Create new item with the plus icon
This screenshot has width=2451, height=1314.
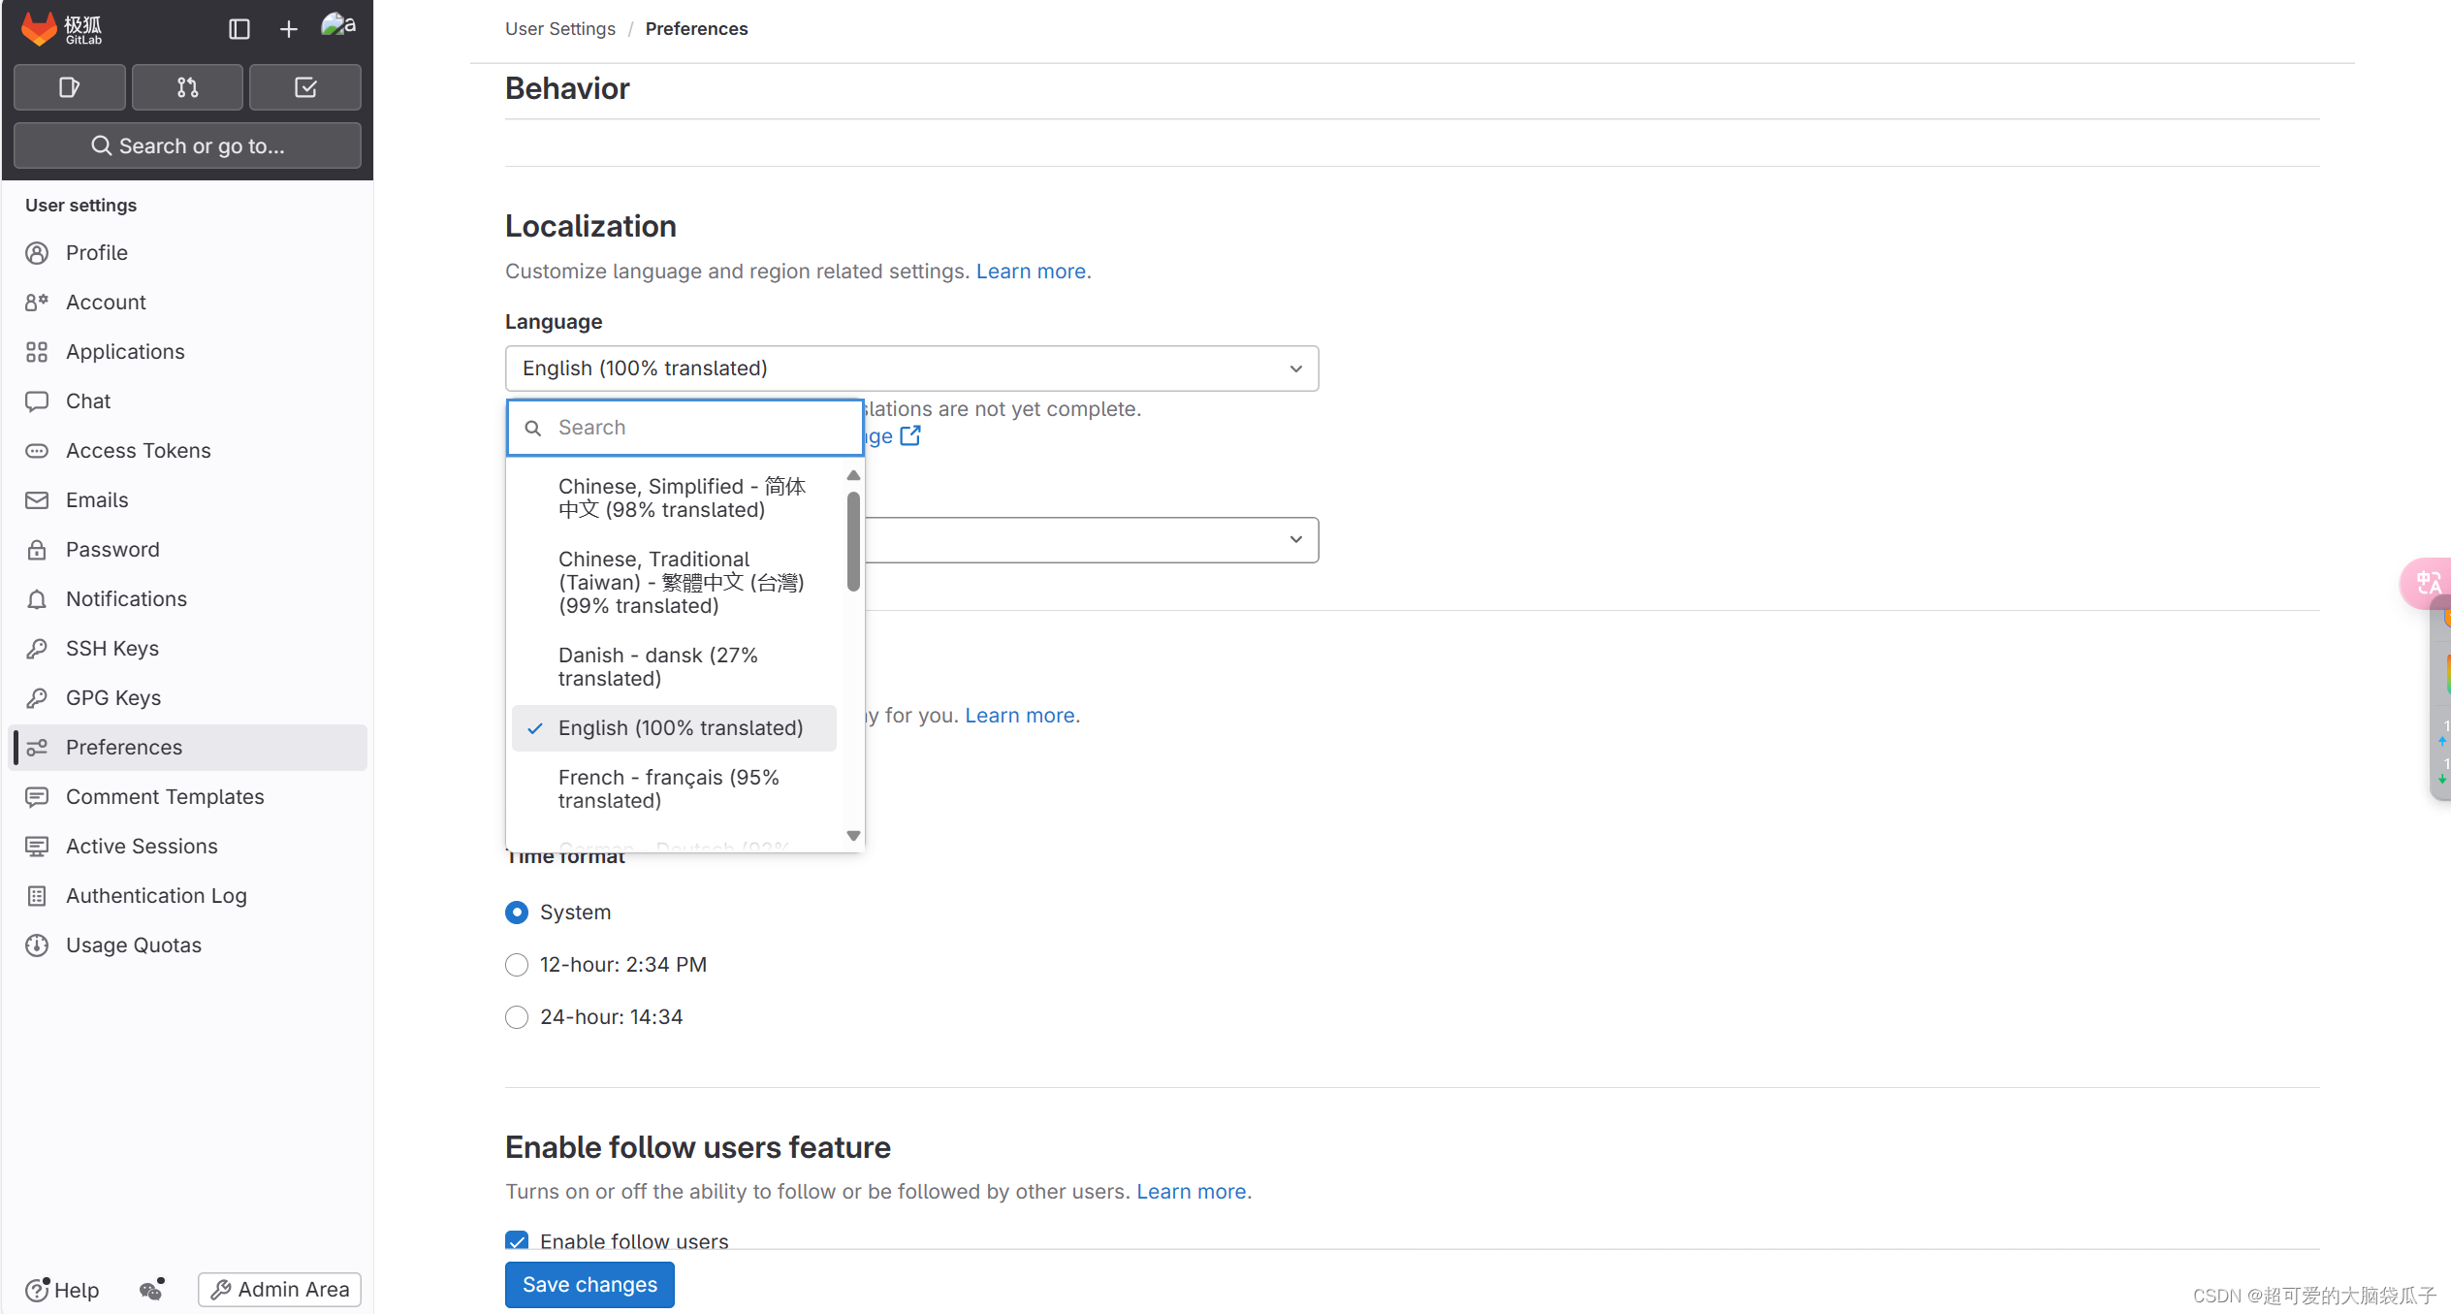pyautogui.click(x=288, y=28)
